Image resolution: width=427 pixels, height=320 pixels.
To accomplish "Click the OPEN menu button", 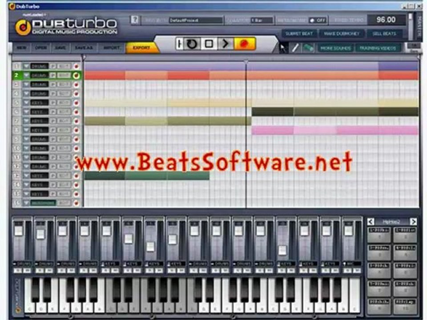I will (x=41, y=48).
